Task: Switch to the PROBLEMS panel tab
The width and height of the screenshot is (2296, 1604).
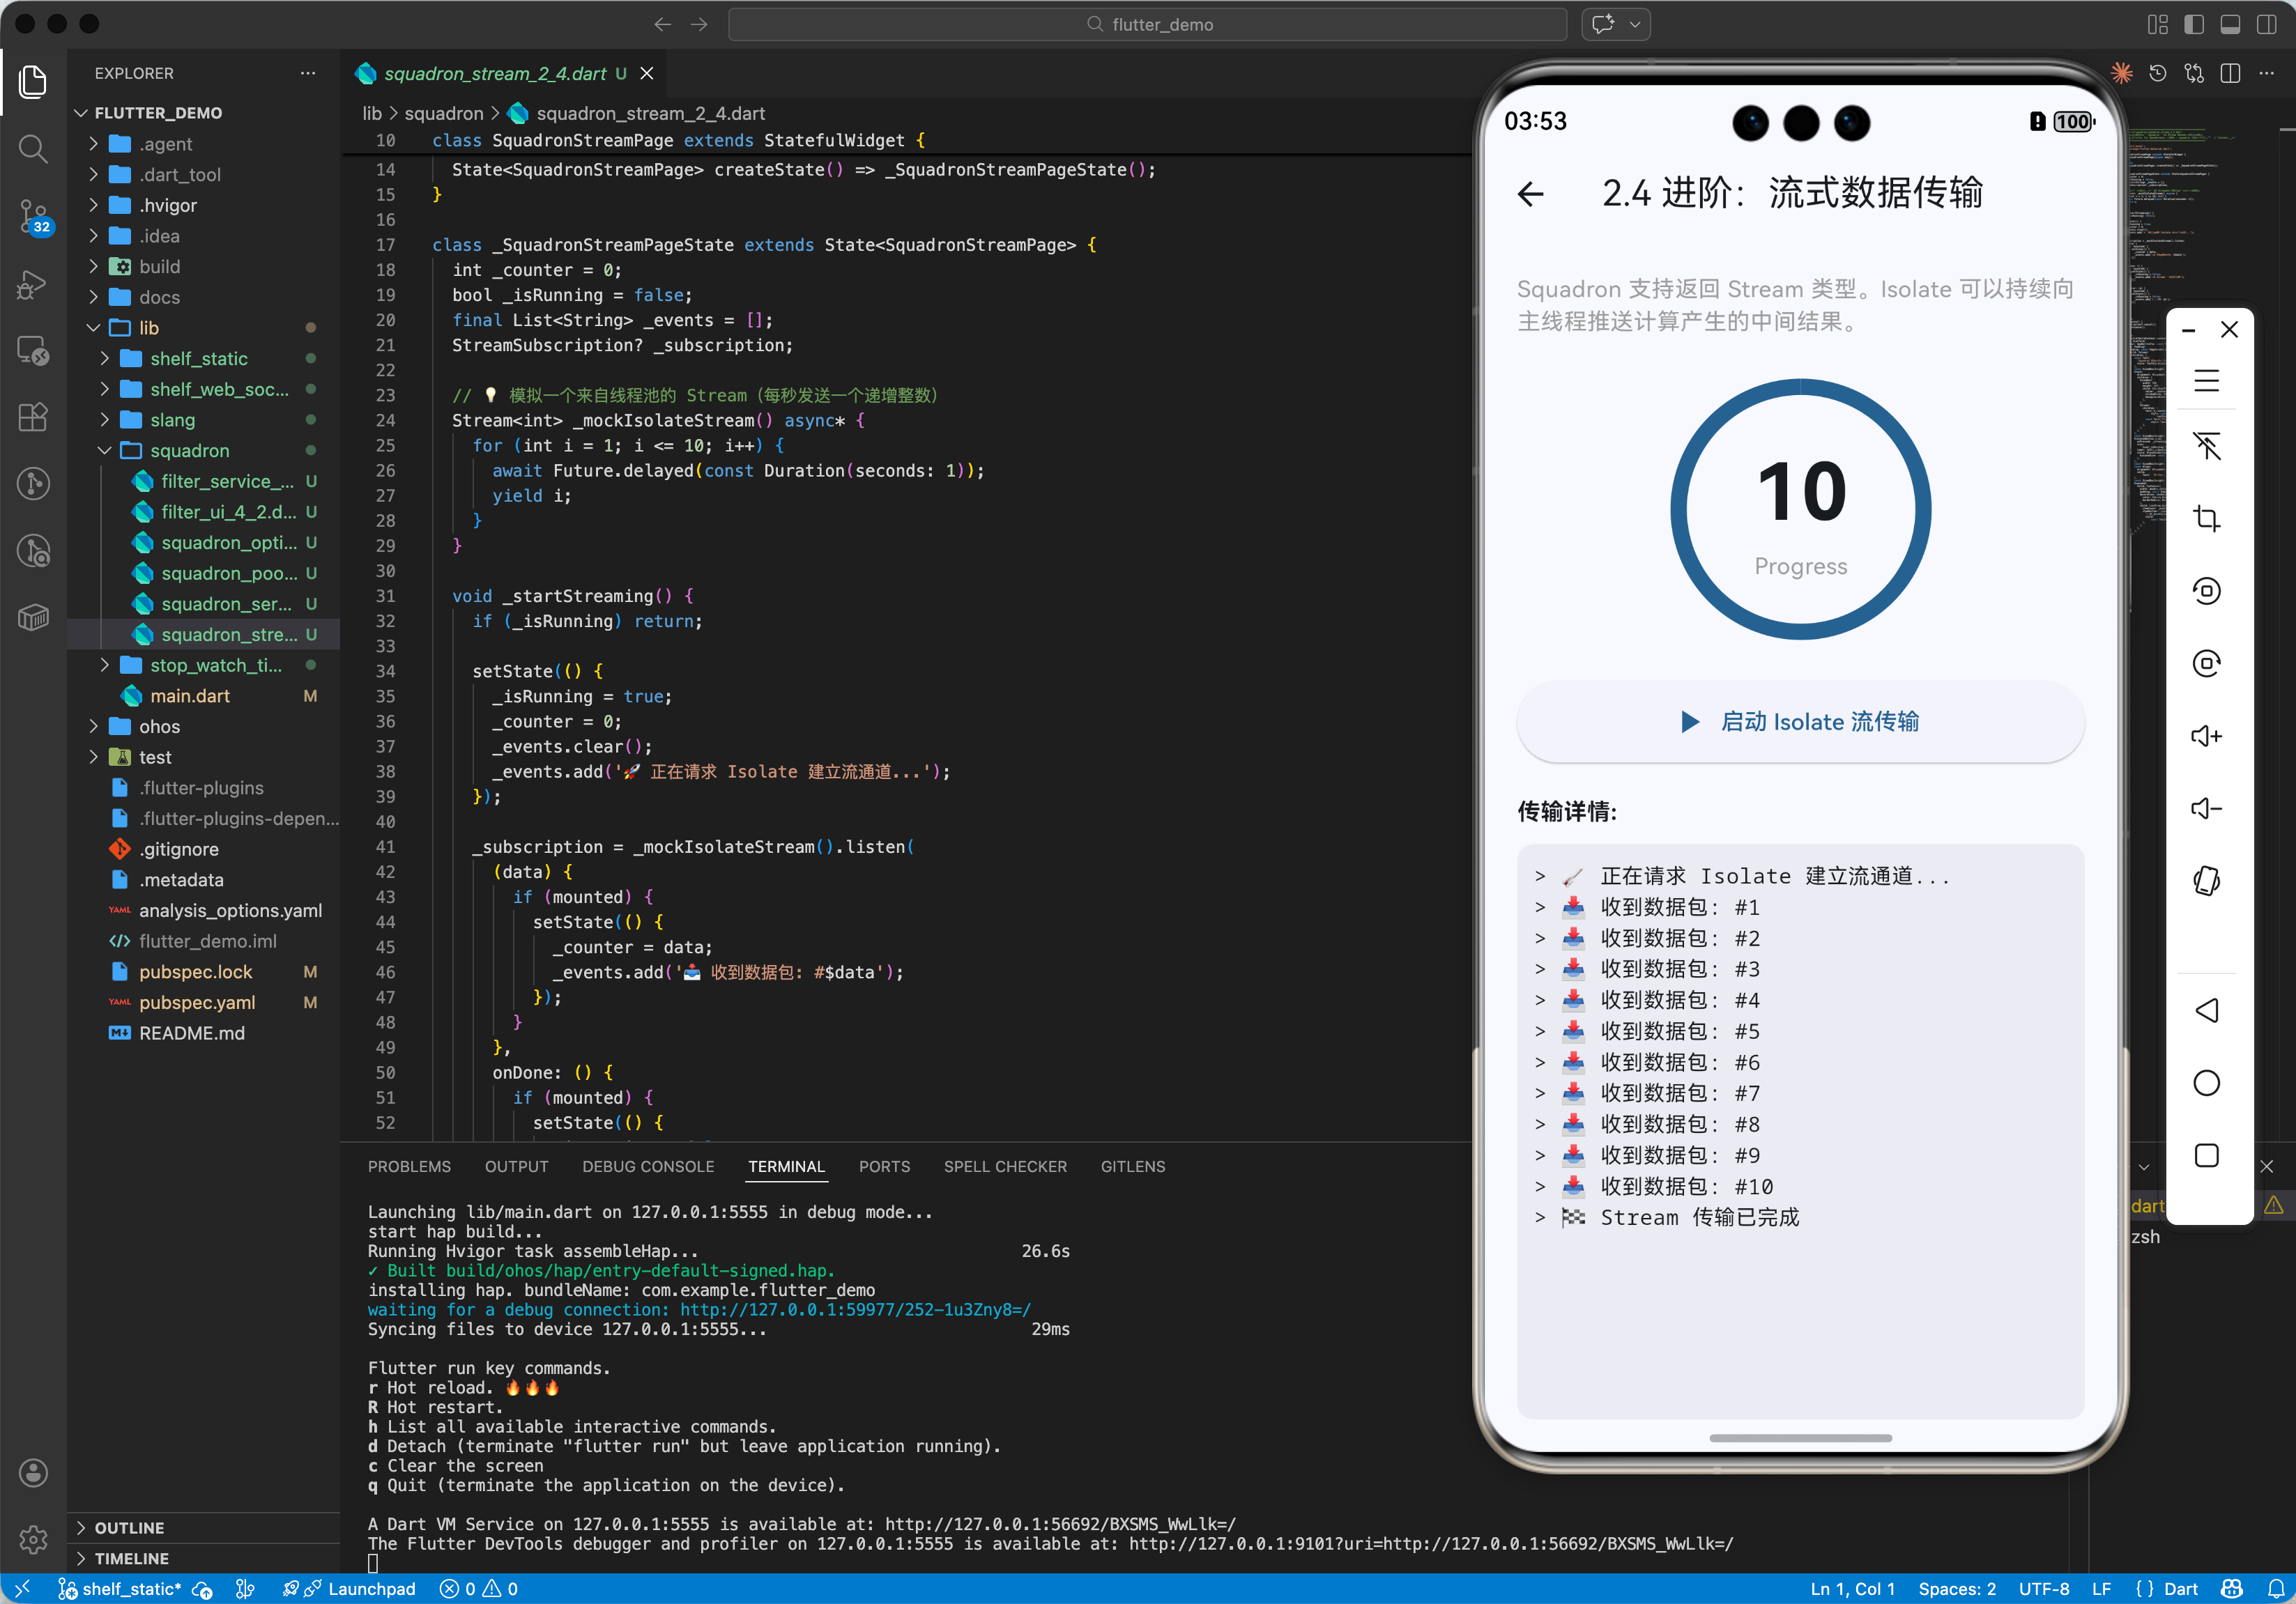Action: [x=409, y=1166]
